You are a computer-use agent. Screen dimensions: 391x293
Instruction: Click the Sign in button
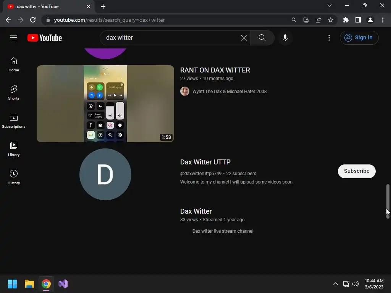pos(359,38)
